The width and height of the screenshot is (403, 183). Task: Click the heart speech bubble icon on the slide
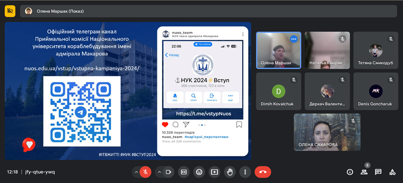pyautogui.click(x=29, y=145)
